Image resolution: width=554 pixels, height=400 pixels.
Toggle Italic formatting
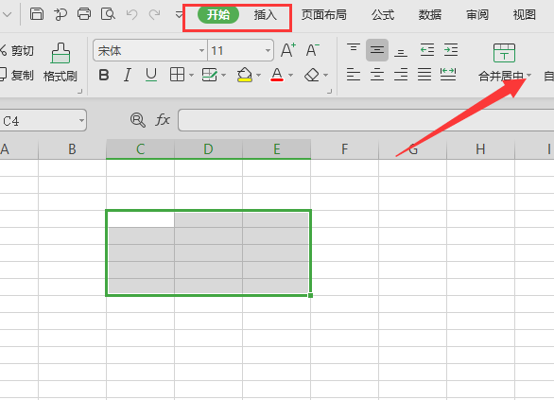click(128, 75)
